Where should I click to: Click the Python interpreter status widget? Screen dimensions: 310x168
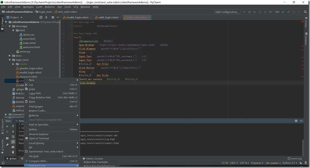coord(289,163)
